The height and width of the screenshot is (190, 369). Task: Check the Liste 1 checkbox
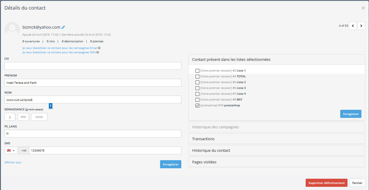coord(197,71)
